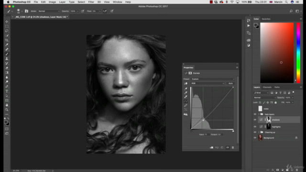Image resolution: width=306 pixels, height=172 pixels.
Task: Lock transparent pixels on the layer
Action: 260,102
